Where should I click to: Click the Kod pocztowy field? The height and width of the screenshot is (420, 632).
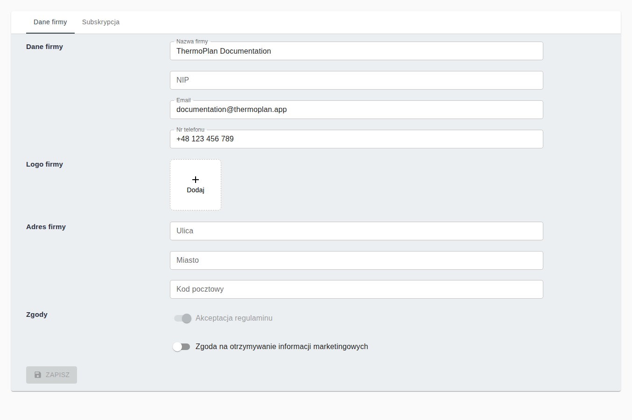pyautogui.click(x=357, y=289)
